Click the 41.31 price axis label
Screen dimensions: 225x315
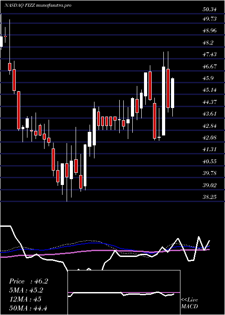pyautogui.click(x=209, y=149)
